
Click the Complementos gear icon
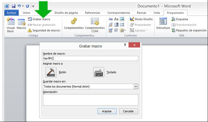[74, 21]
